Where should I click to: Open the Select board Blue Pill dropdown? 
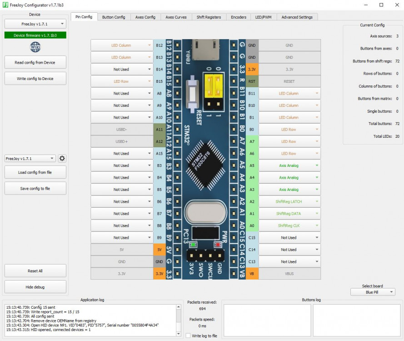[372, 292]
